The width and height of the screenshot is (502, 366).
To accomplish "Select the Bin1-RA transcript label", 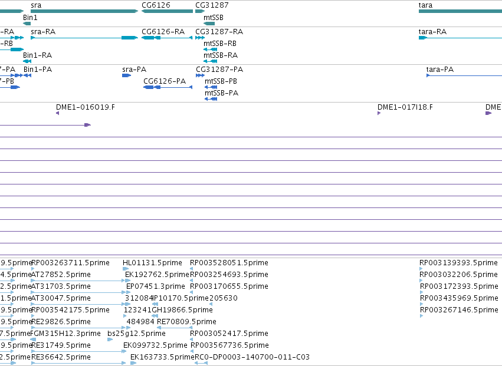I will (37, 55).
